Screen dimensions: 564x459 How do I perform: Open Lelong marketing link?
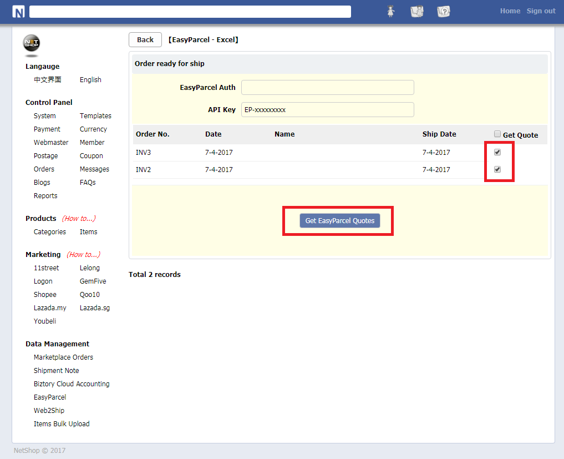click(x=90, y=268)
